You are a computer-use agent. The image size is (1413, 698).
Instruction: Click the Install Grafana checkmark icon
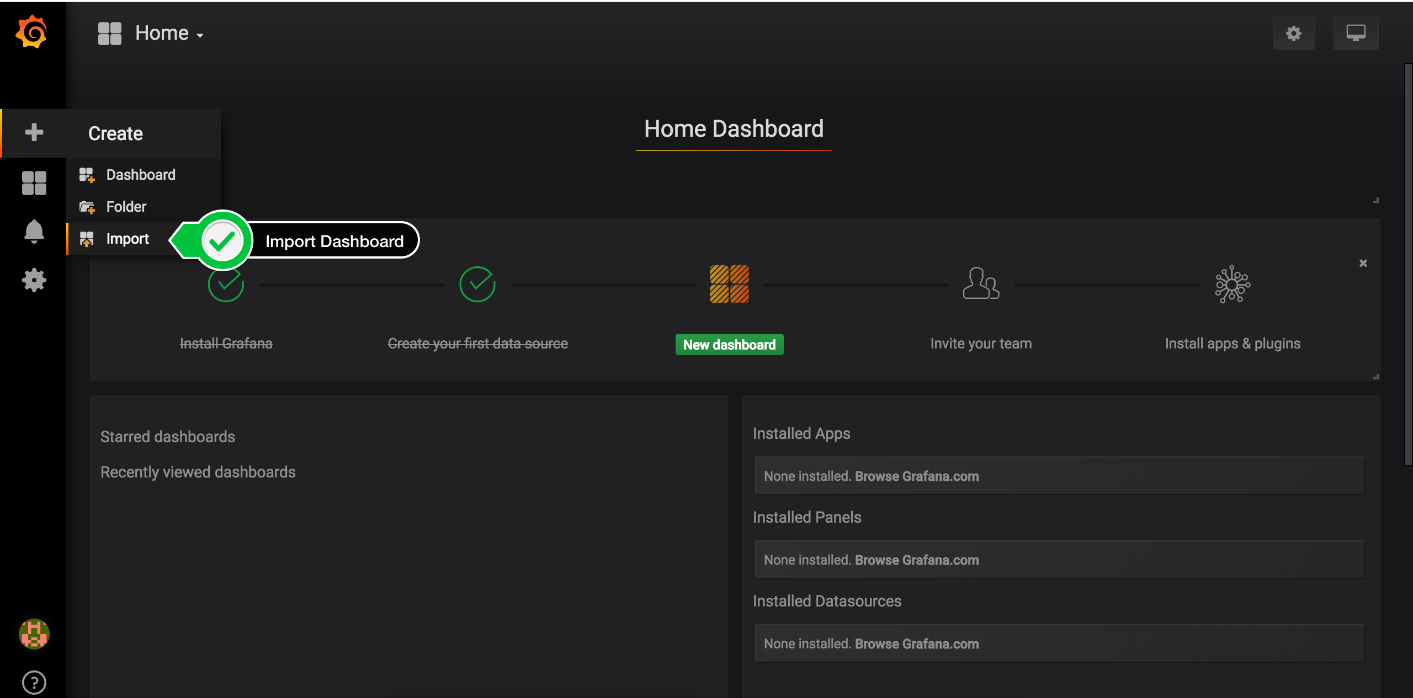[x=226, y=284]
